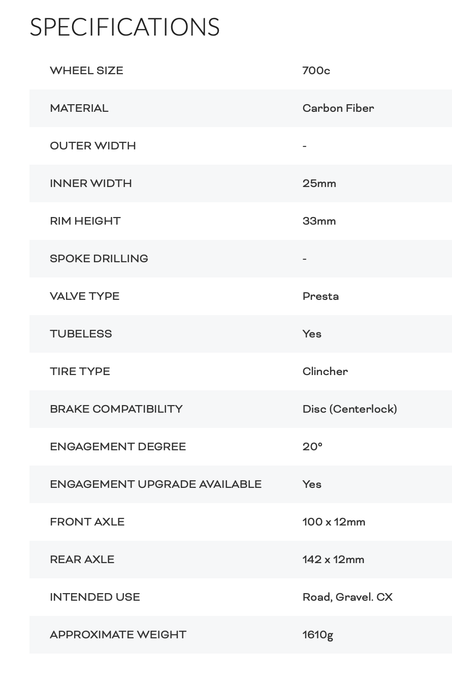Screen dimensions: 452x680
Task: Select the WHEEL SIZE label
Action: click(86, 71)
